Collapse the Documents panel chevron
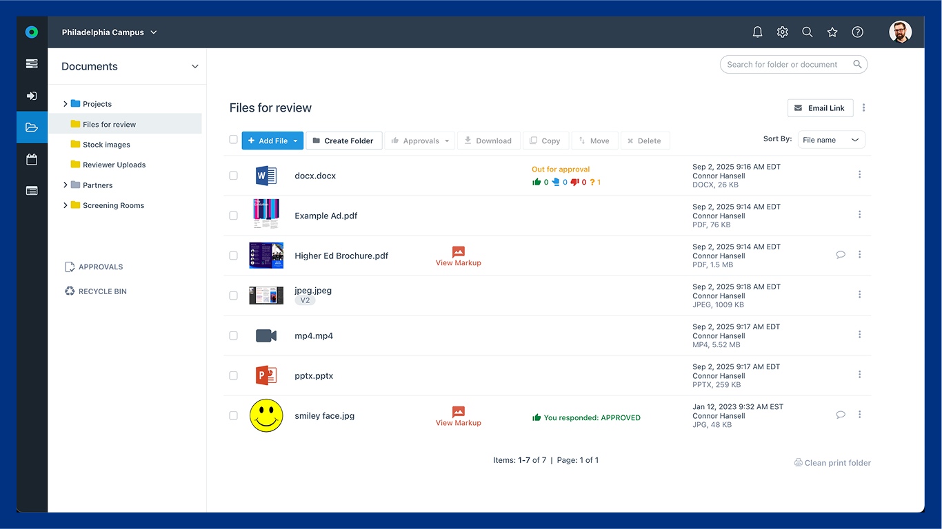Screen dimensions: 942x529 point(195,67)
